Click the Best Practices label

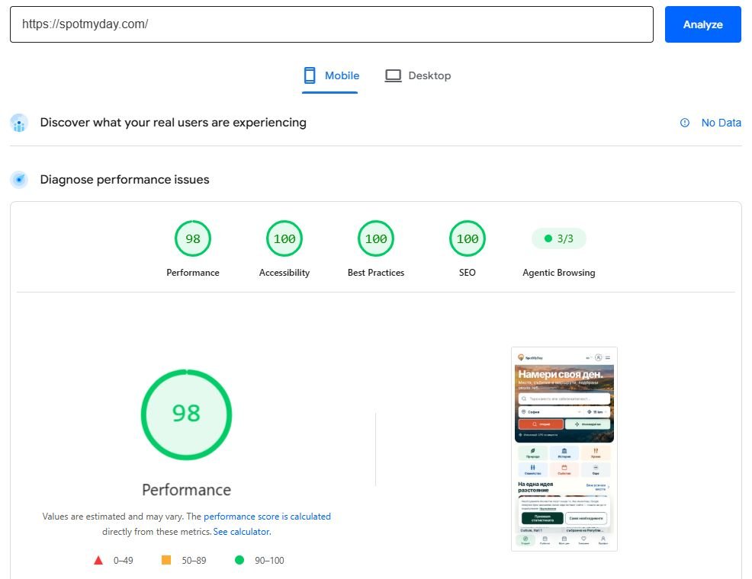coord(376,273)
